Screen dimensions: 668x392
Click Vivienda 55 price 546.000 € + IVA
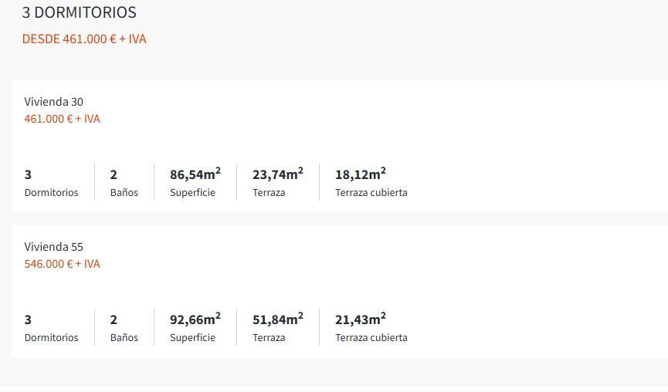tap(63, 264)
